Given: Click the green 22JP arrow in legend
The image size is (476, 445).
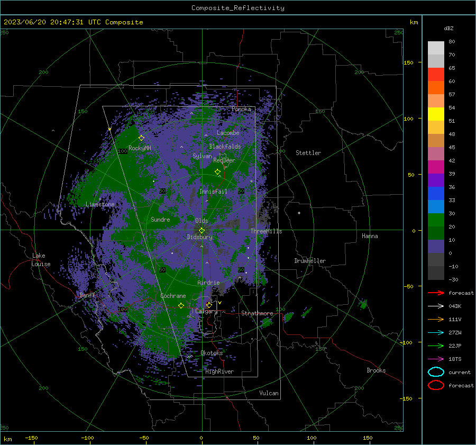Looking at the screenshot, I should coord(436,346).
